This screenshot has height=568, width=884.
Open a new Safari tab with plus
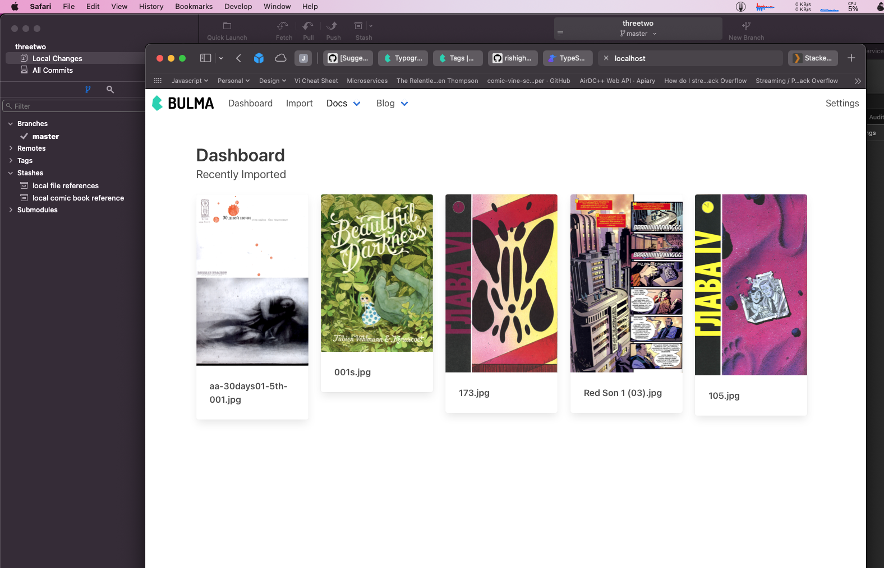pyautogui.click(x=851, y=58)
